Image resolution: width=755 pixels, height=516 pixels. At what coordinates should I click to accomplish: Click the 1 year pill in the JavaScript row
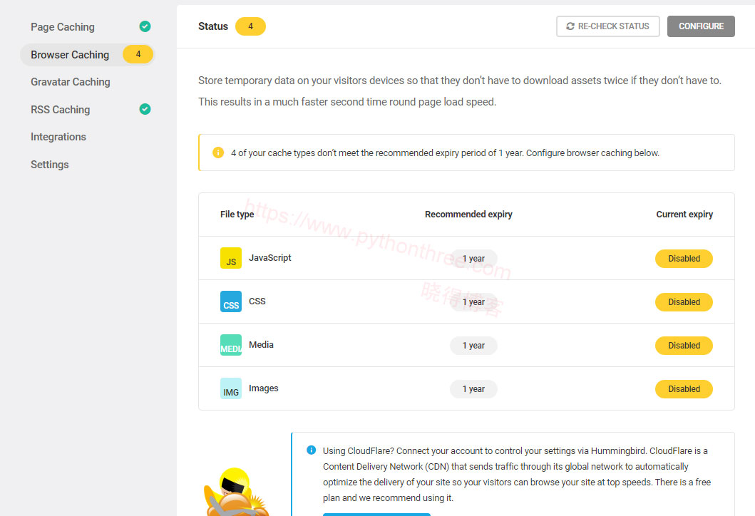pyautogui.click(x=474, y=259)
